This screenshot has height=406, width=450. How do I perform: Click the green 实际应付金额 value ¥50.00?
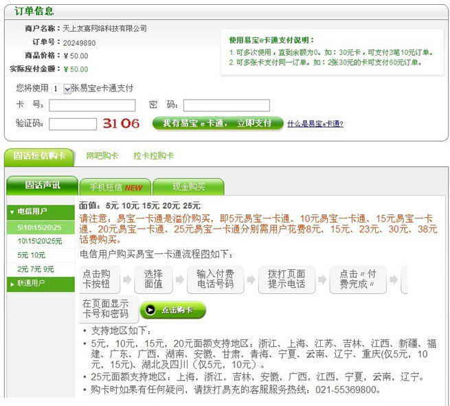[76, 69]
